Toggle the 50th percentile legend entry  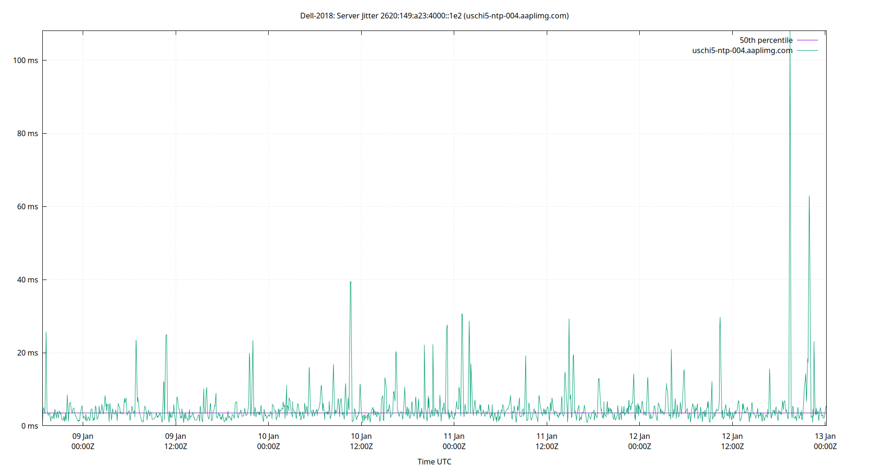(766, 40)
